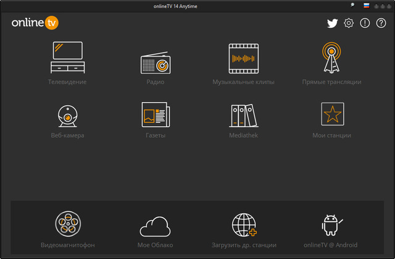The width and height of the screenshot is (395, 259).
Task: Open Музыкальные клипы film strip icon
Action: coord(243,59)
